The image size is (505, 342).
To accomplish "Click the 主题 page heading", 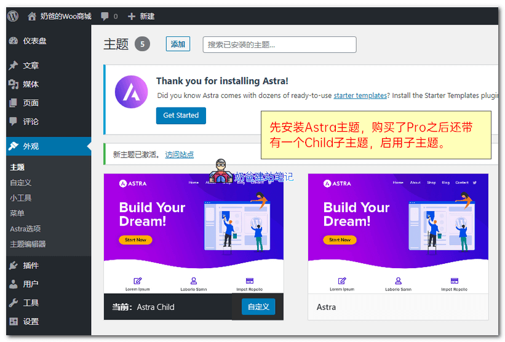I will (116, 44).
